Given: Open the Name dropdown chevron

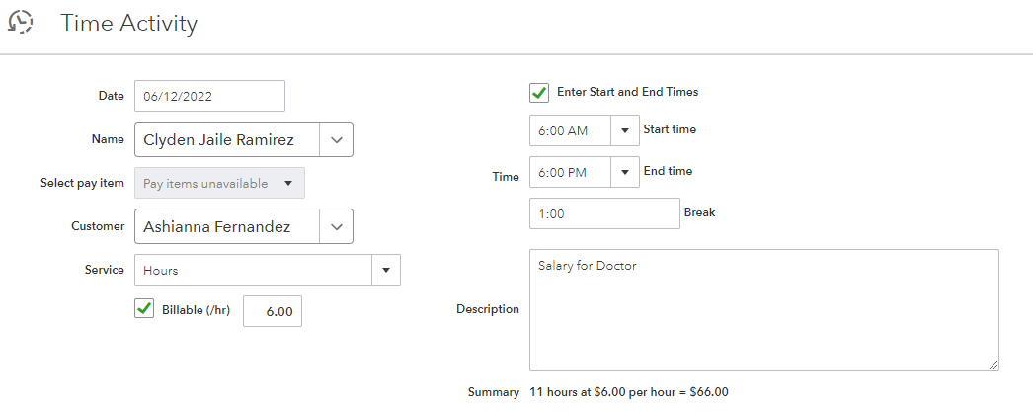Looking at the screenshot, I should point(336,140).
